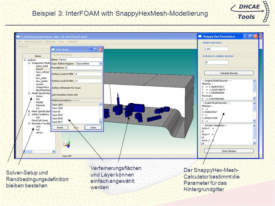Screen dimensions: 275x206
Task: Click the Close button in Edit Node
Action: 93,128
